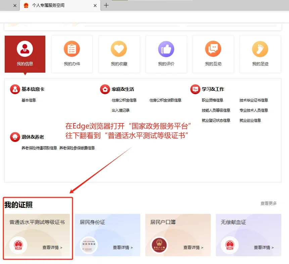The width and height of the screenshot is (289, 264).
Task: Switch to the 我的信息 tab
Action: 25,54
